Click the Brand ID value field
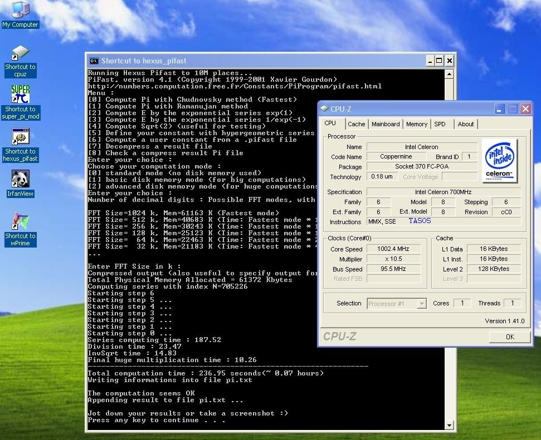The image size is (541, 440). [469, 156]
